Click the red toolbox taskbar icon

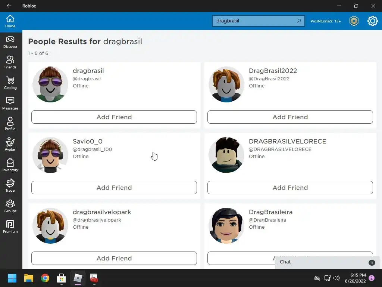point(94,278)
